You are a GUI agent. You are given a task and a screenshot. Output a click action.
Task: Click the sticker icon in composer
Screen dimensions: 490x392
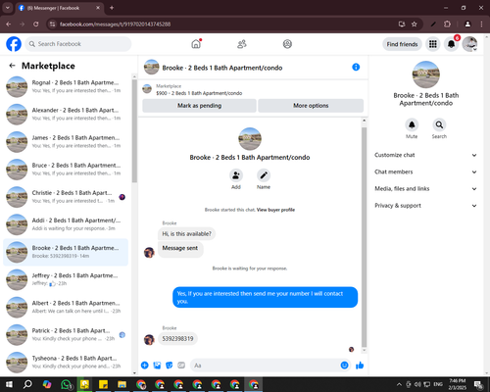click(170, 366)
